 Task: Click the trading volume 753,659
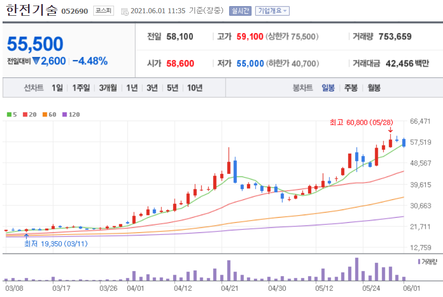click(x=395, y=37)
